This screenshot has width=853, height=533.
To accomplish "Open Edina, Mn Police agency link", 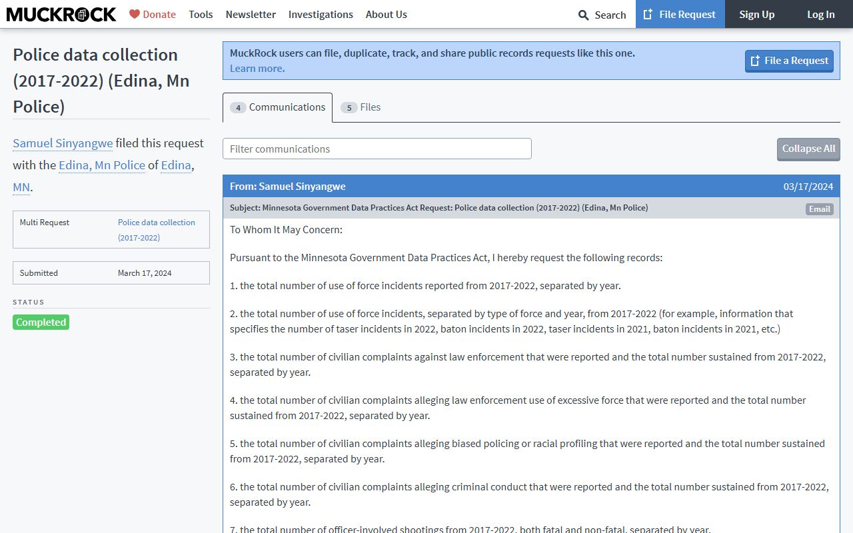I will [x=102, y=165].
